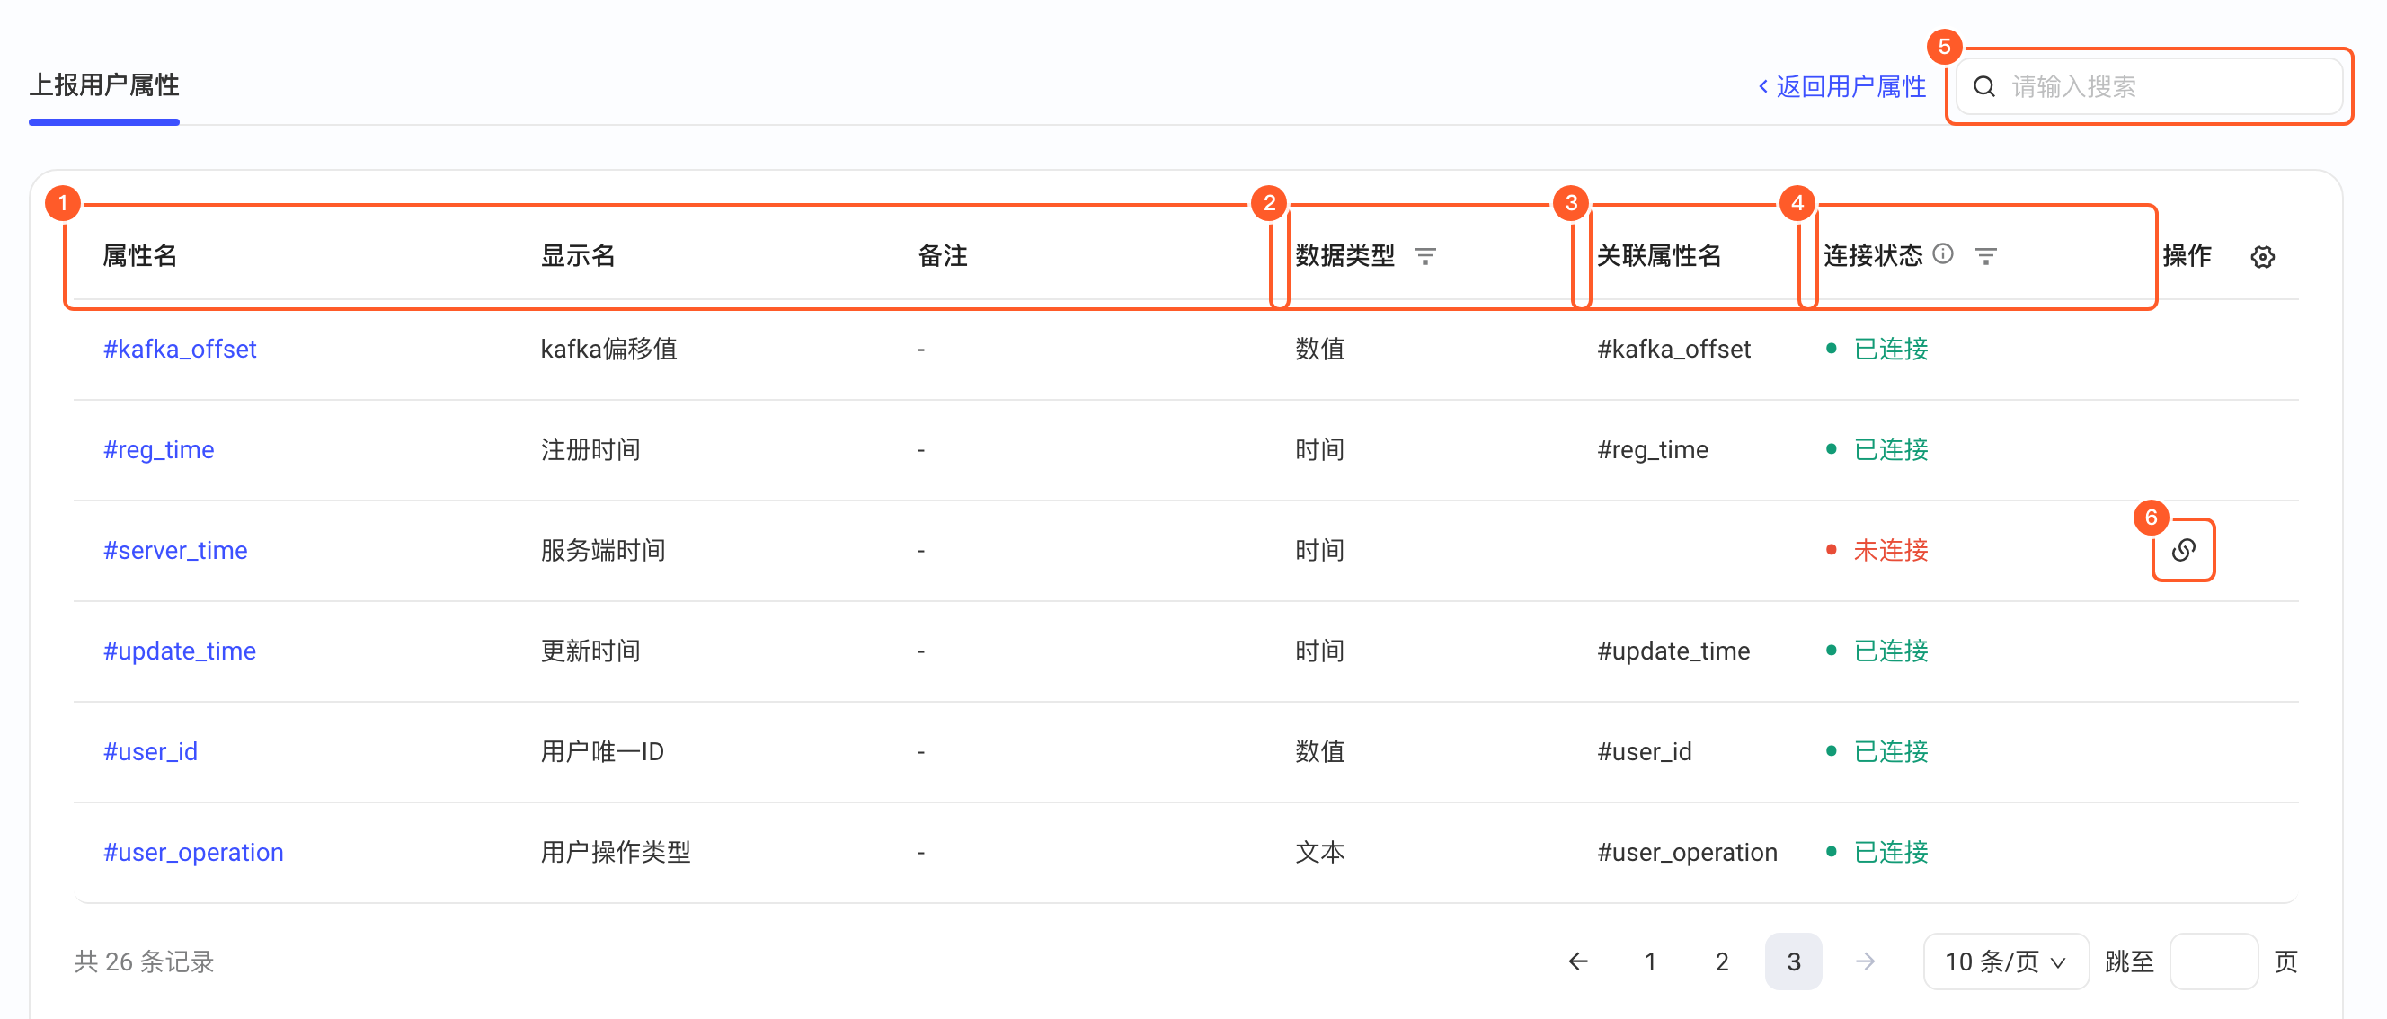Open the #server_time property link
Image resolution: width=2387 pixels, height=1019 pixels.
[175, 550]
